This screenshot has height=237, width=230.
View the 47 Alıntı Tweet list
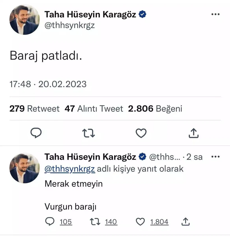coord(94,109)
